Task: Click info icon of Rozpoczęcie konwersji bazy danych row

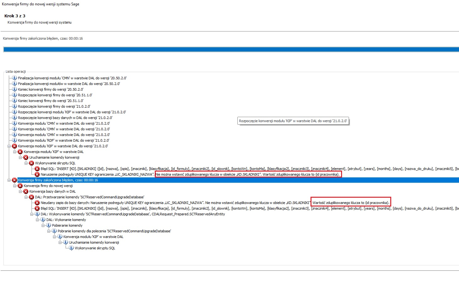Action: pyautogui.click(x=15, y=118)
